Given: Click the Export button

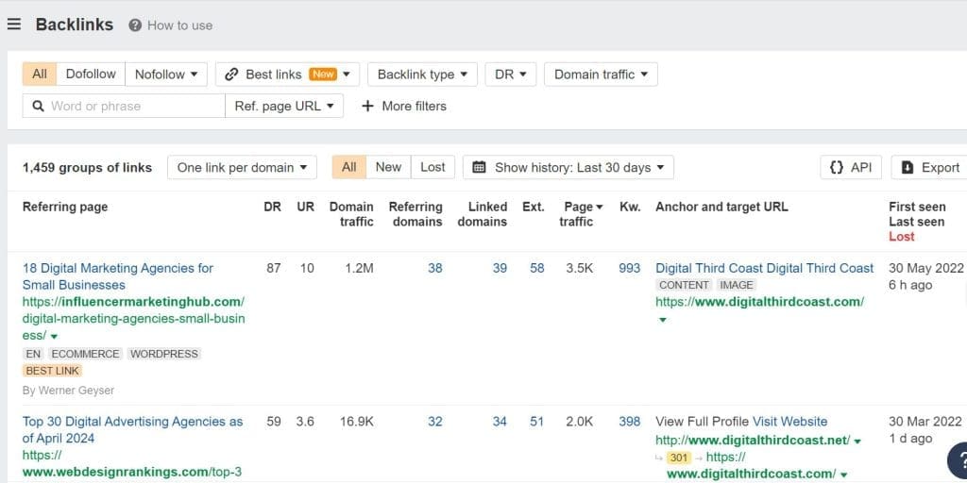Looking at the screenshot, I should 930,168.
